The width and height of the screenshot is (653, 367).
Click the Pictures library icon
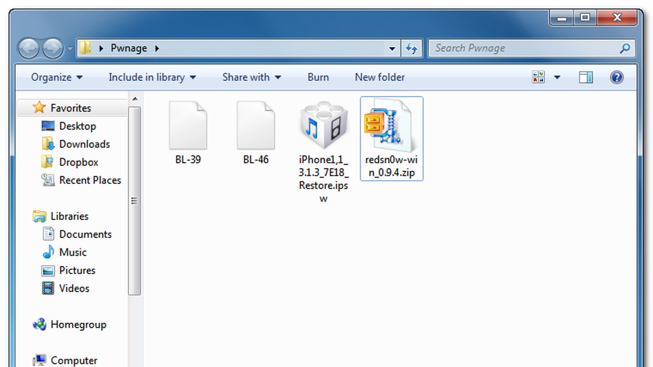click(48, 270)
